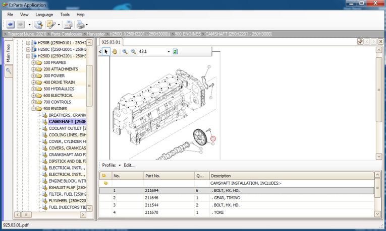Zoom out of the diagram

tap(133, 51)
